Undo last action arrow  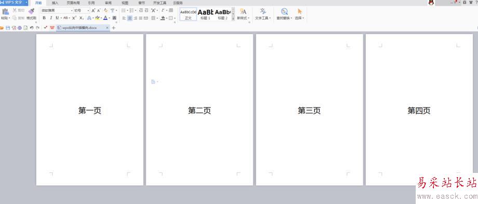tap(32, 27)
